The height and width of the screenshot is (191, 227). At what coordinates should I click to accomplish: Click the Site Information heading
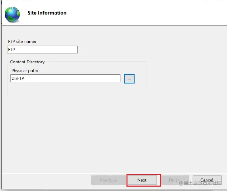[47, 13]
